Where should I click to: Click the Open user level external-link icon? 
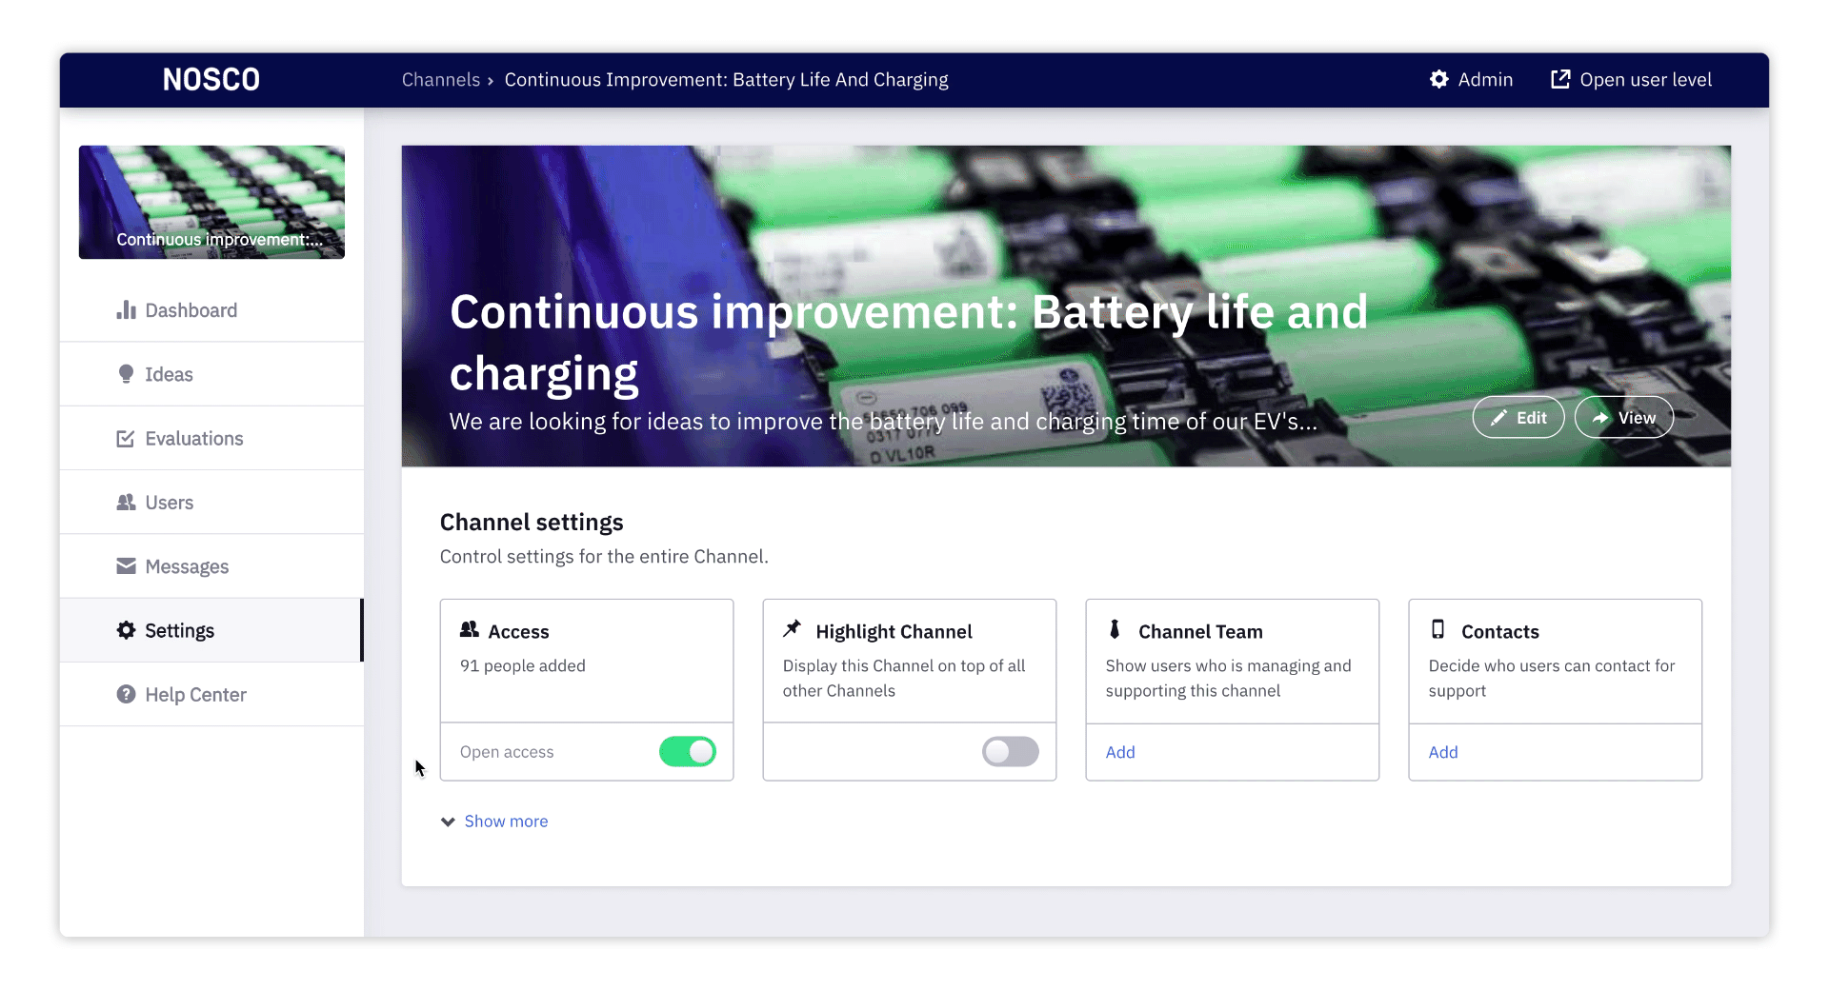point(1559,80)
